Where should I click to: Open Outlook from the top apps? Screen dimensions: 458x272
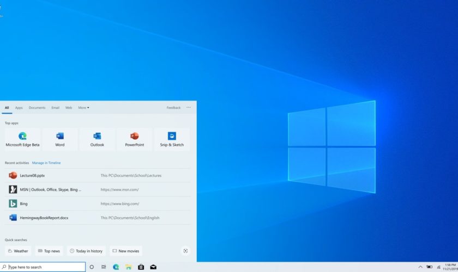97,139
